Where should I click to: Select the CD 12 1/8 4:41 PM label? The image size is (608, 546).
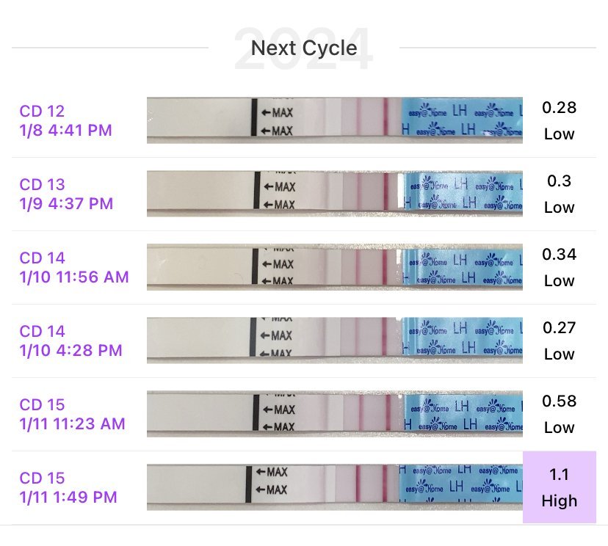(x=66, y=121)
